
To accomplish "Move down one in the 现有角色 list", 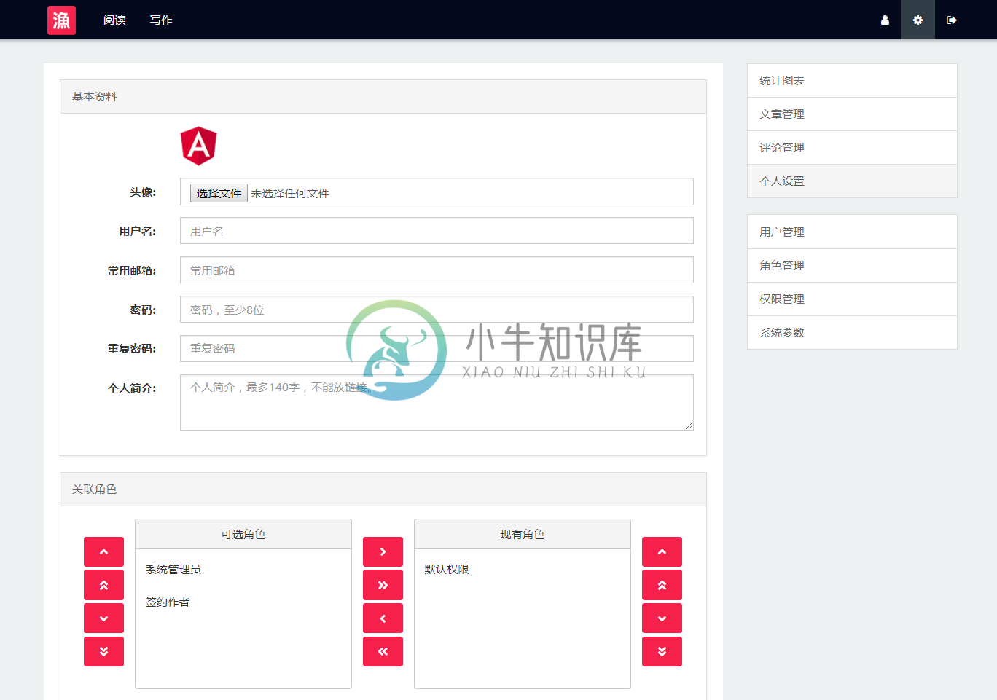I will click(x=662, y=618).
